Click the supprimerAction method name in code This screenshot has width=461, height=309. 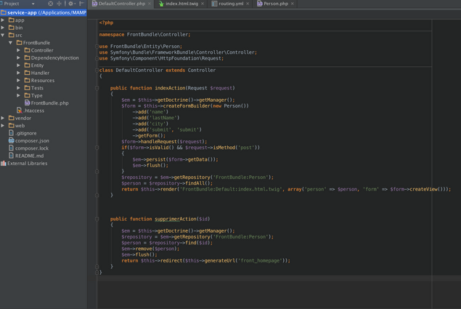click(175, 219)
